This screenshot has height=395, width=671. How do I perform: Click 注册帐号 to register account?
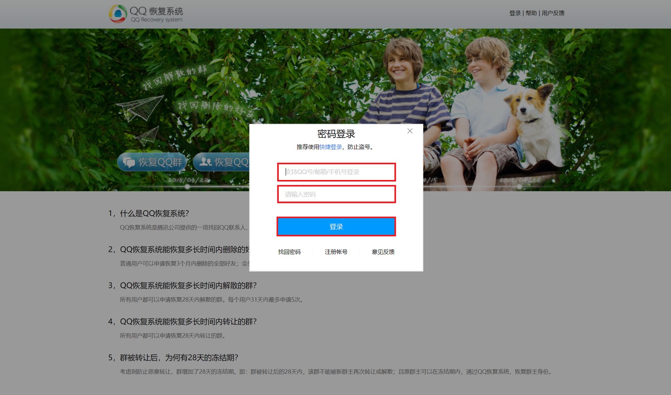[x=336, y=252]
